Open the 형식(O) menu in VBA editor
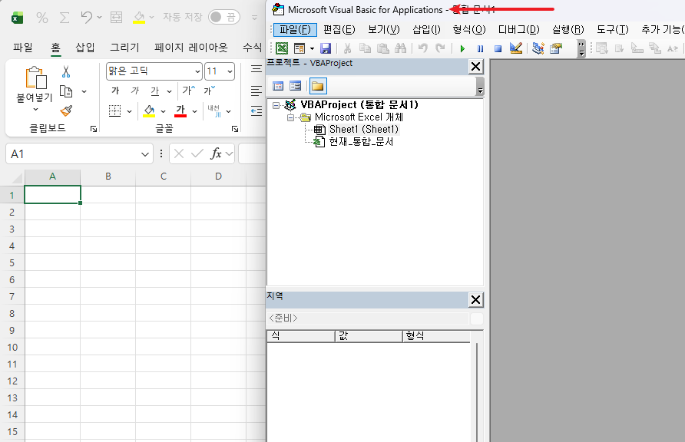The height and width of the screenshot is (442, 685). pos(468,30)
